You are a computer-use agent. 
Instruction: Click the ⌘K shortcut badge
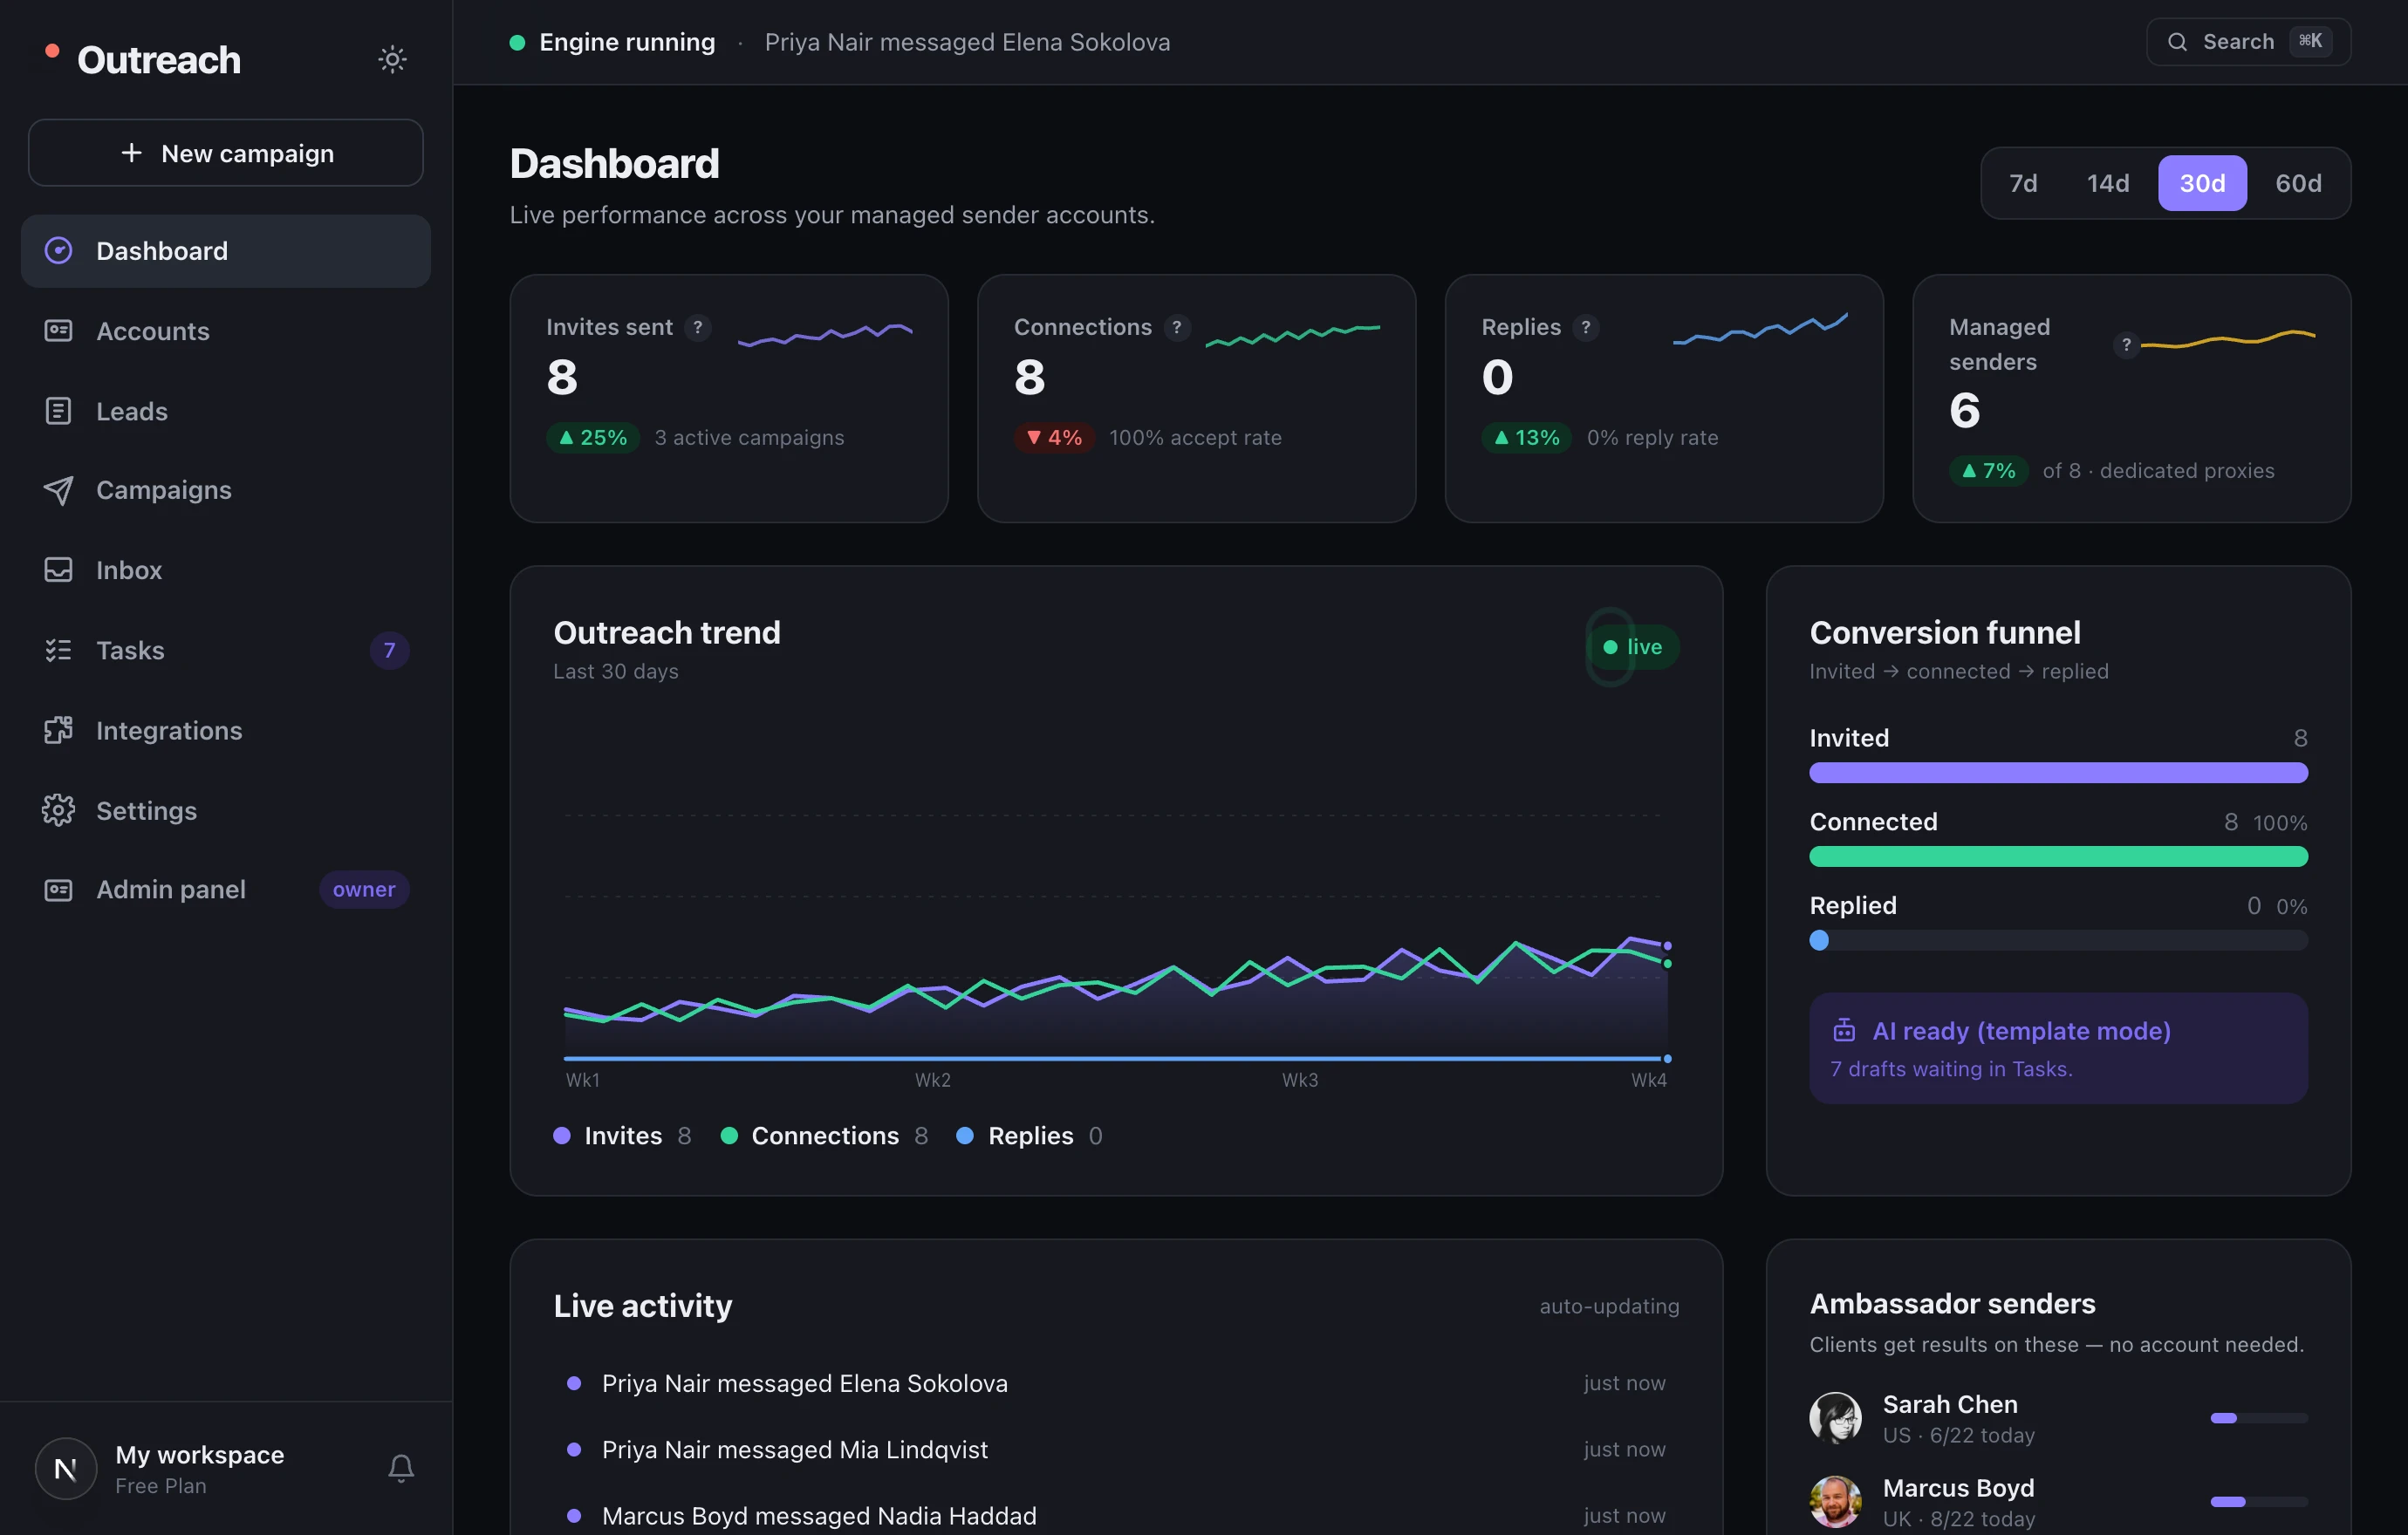(x=2310, y=41)
